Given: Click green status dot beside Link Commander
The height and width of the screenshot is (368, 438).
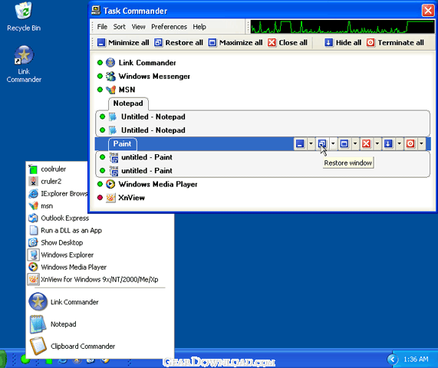Looking at the screenshot, I should (100, 63).
